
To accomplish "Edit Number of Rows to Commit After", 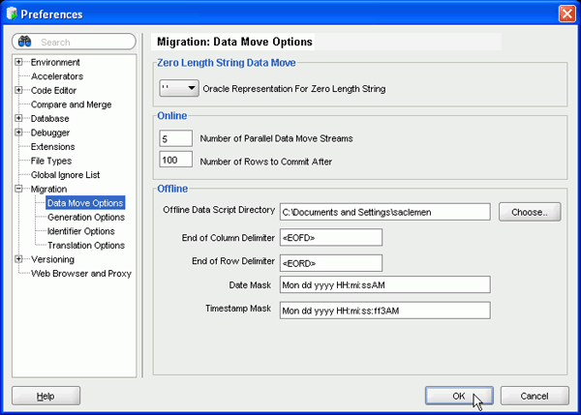I will pyautogui.click(x=175, y=160).
